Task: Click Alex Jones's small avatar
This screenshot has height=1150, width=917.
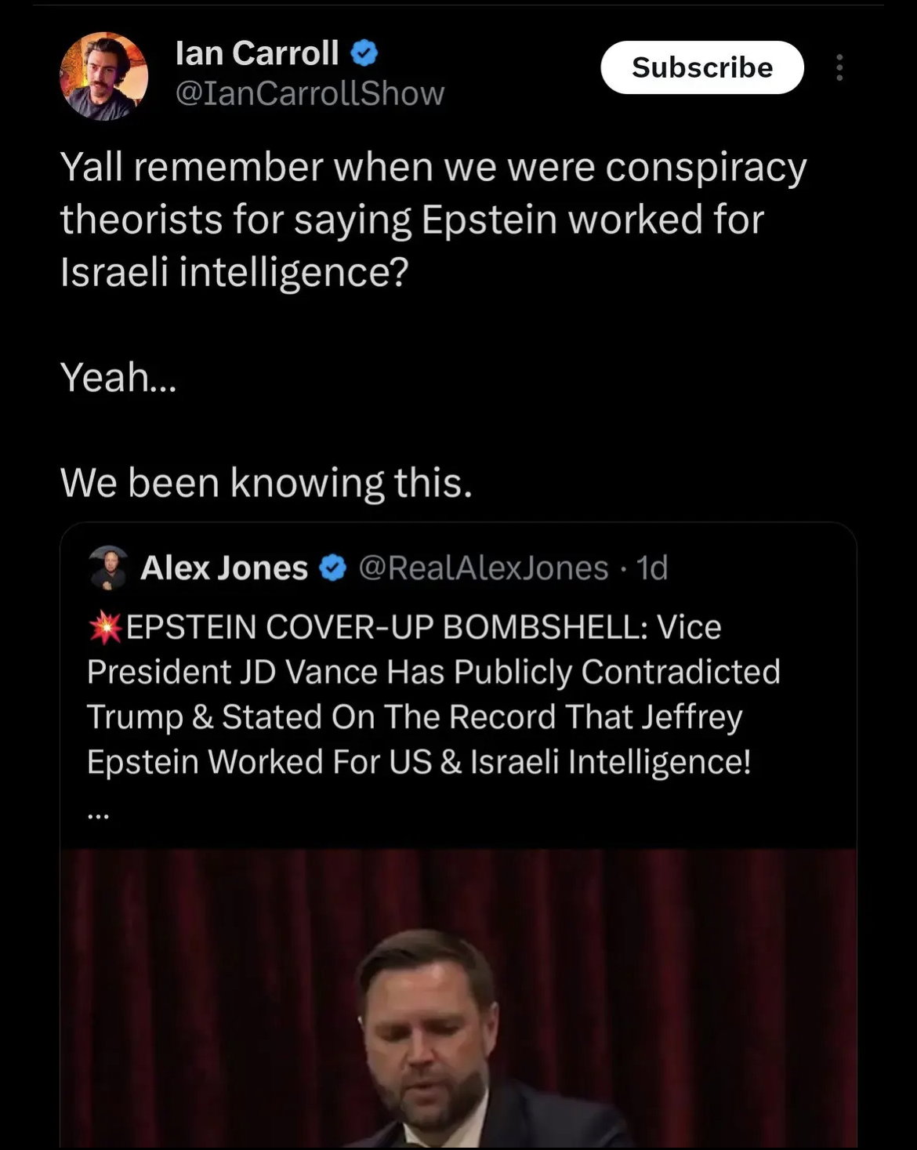Action: (108, 568)
